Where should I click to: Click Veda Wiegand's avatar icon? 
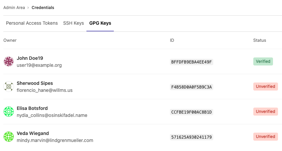pyautogui.click(x=8, y=137)
